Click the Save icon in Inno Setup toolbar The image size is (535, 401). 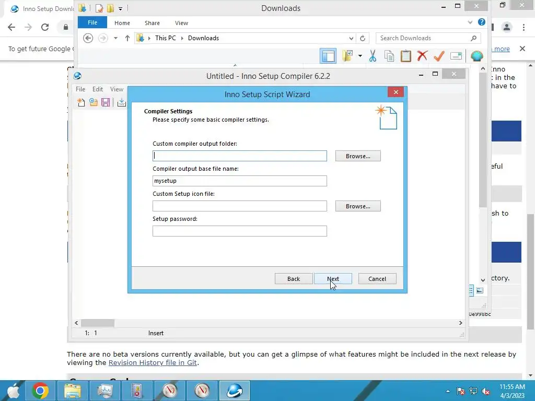point(106,102)
